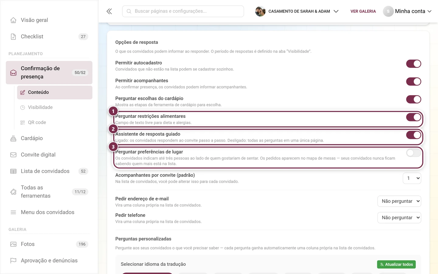Click the Conteúdo edit pencil icon
The width and height of the screenshot is (438, 274).
tap(23, 93)
